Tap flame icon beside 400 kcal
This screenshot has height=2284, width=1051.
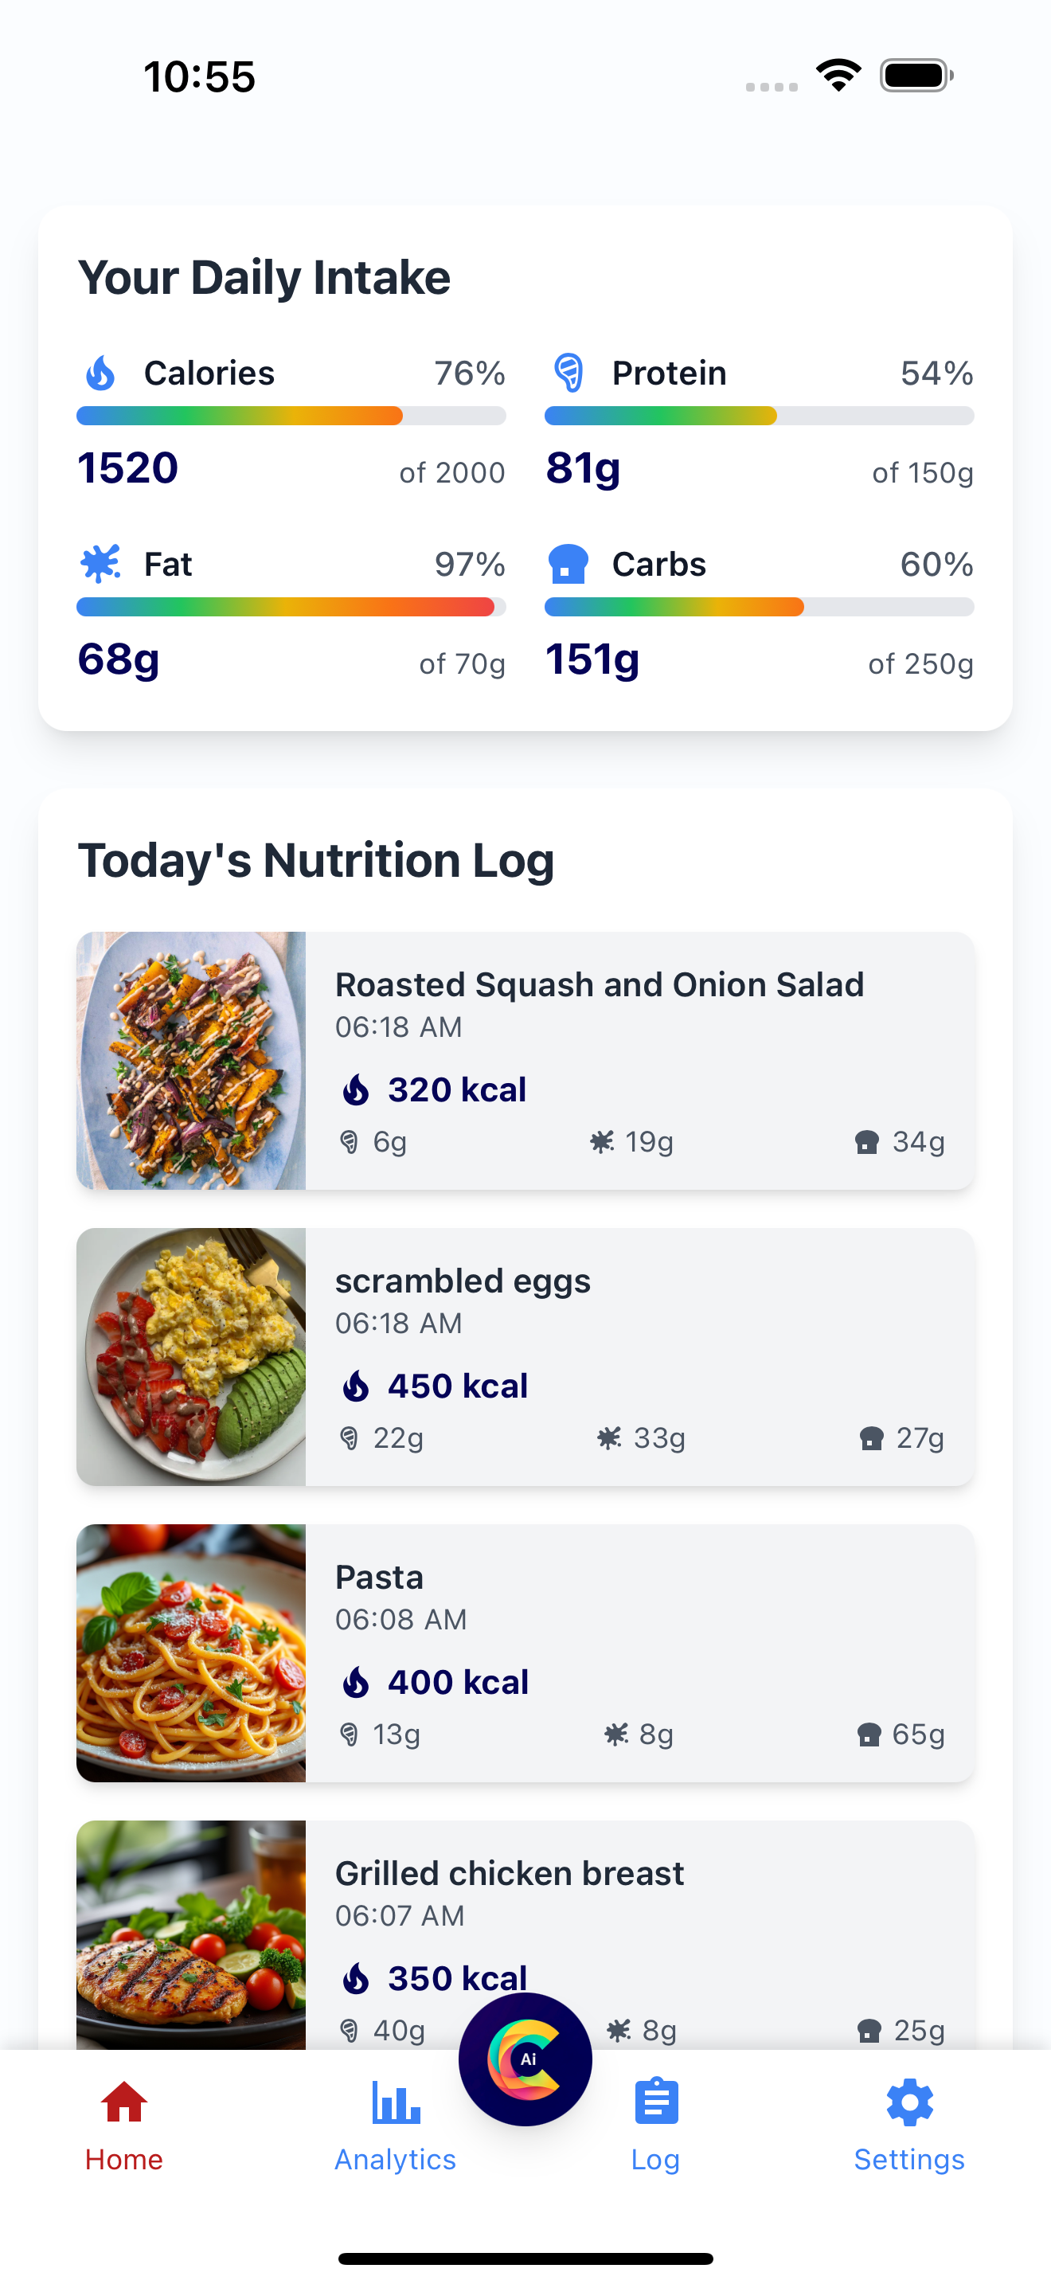click(356, 1682)
